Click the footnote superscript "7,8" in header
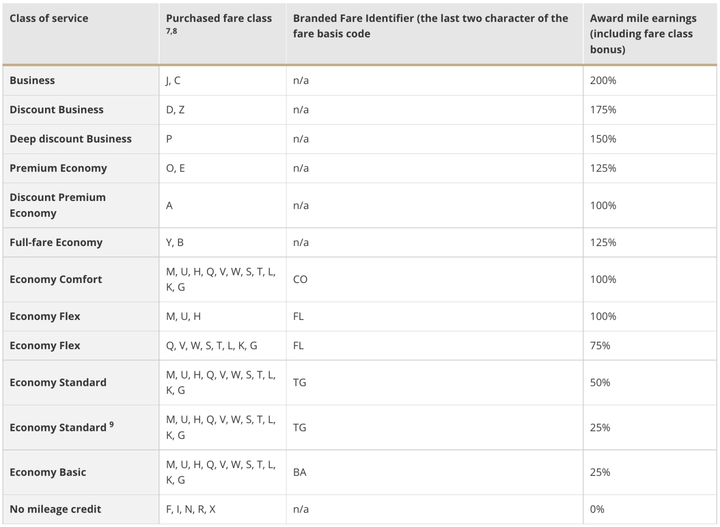Image resolution: width=720 pixels, height=527 pixels. pos(171,31)
